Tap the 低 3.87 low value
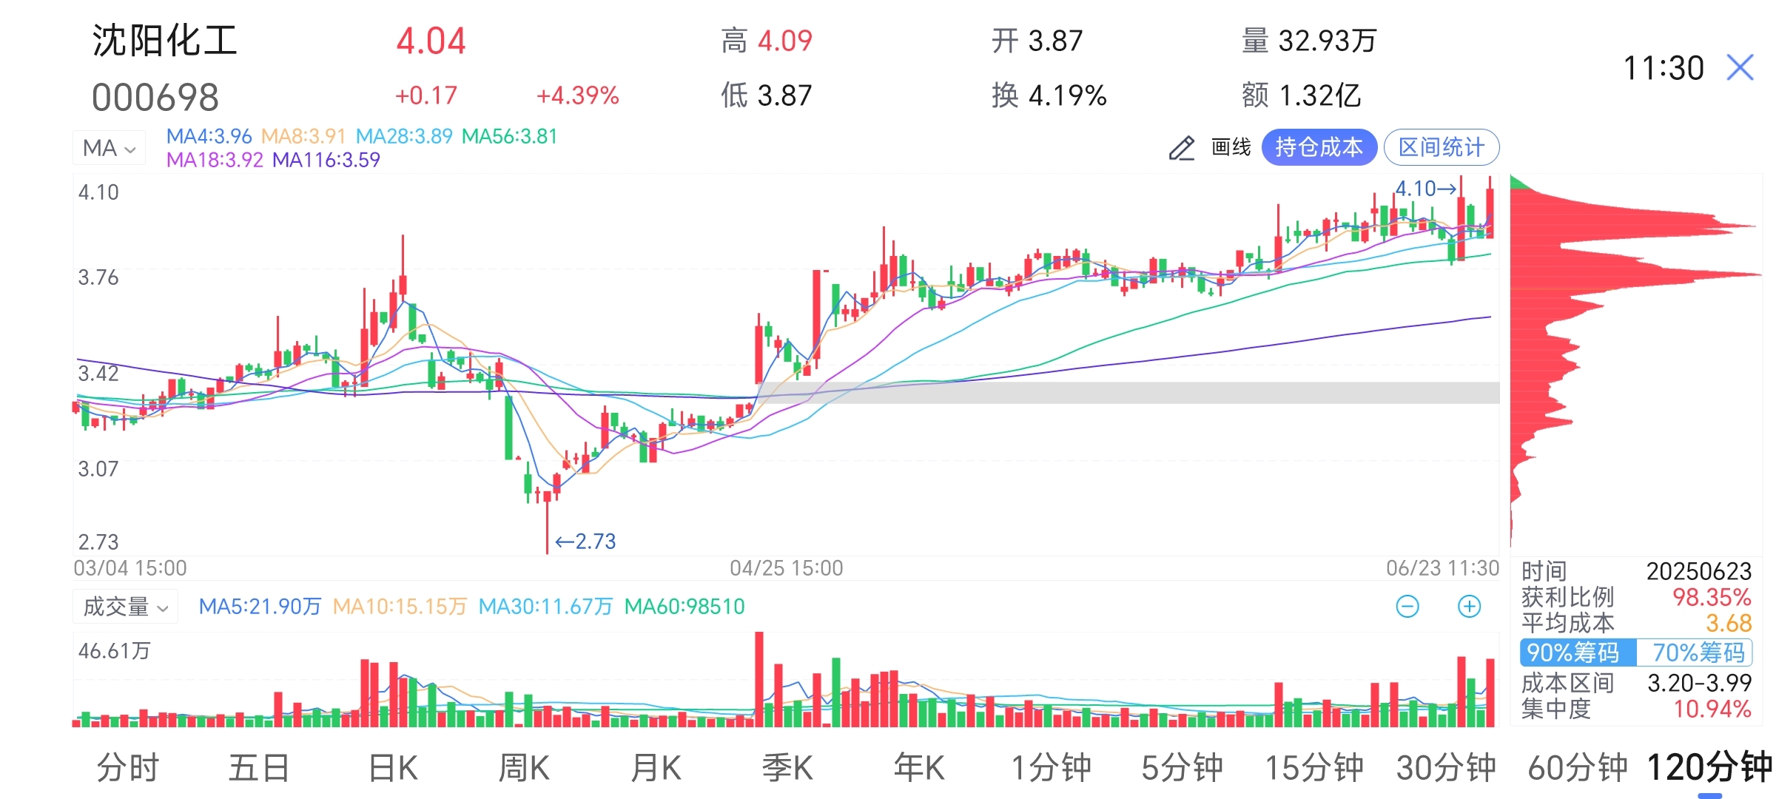The height and width of the screenshot is (799, 1776). [x=767, y=95]
